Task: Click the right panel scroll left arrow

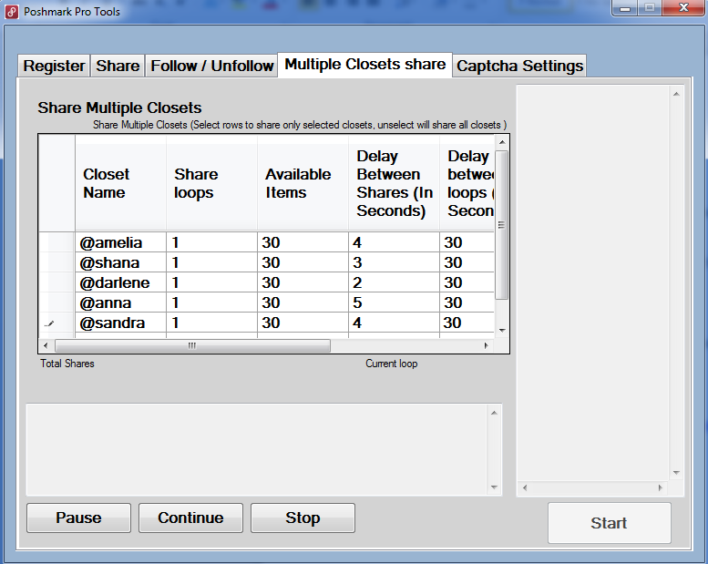Action: point(525,487)
